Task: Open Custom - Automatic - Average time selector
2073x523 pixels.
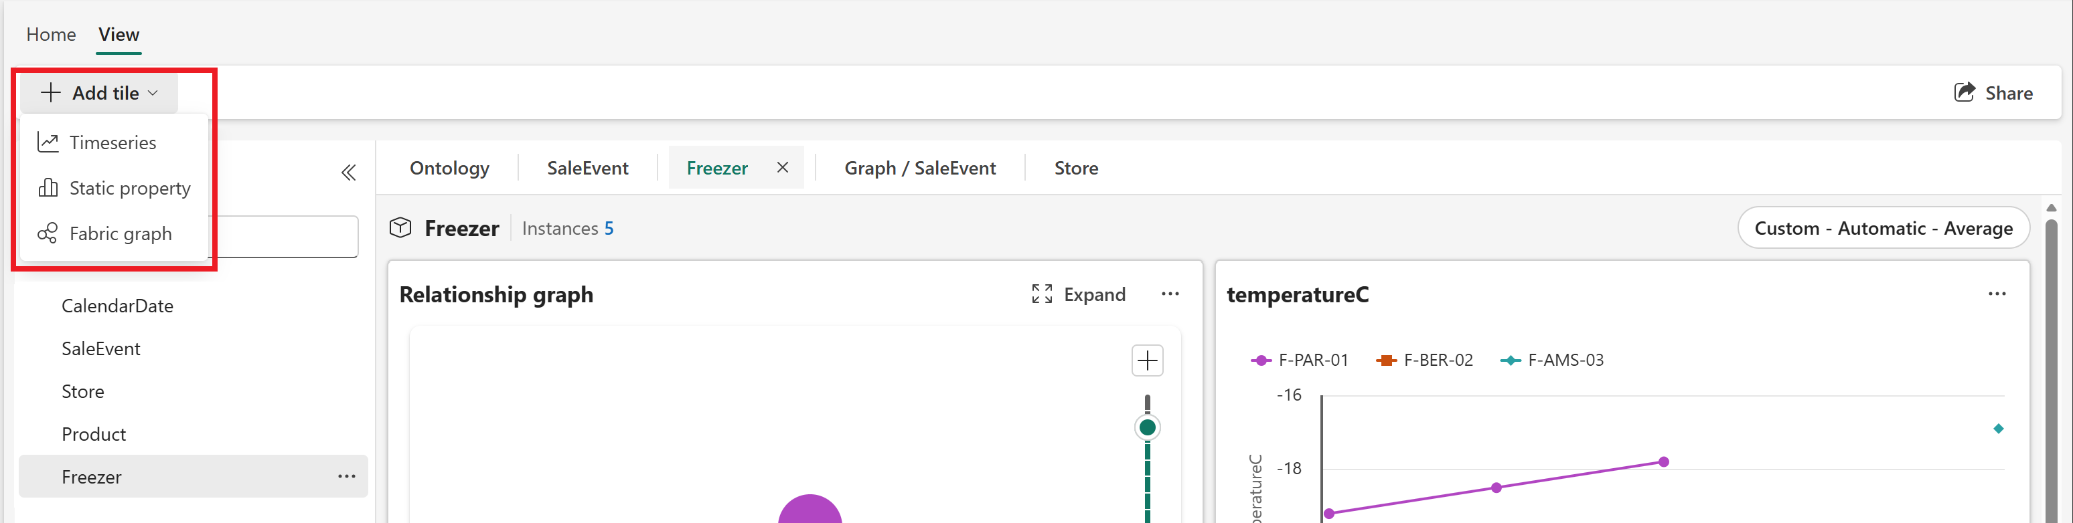Action: [x=1883, y=228]
